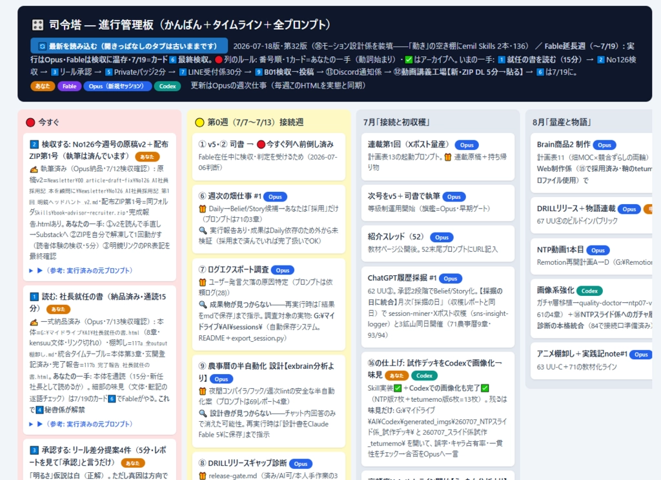
Task: Click Opus badge on 週次の畑仕事 #1 card
Action: [x=275, y=196]
